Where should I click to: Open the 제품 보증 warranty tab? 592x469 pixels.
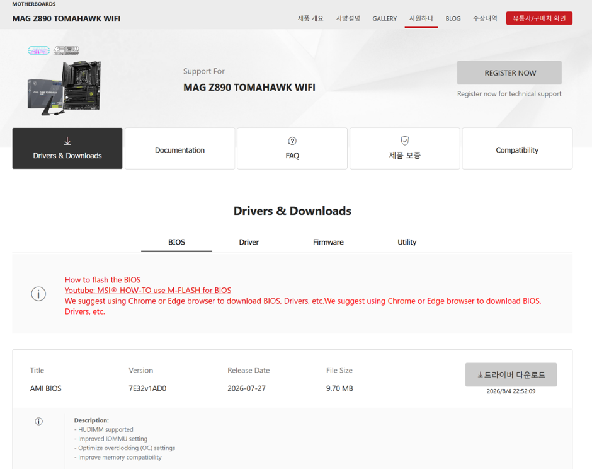click(405, 149)
